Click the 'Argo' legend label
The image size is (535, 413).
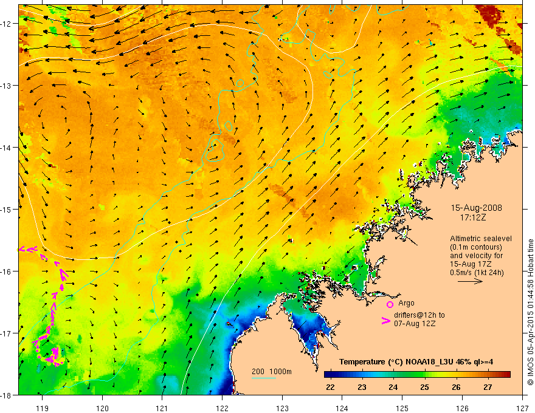406,303
